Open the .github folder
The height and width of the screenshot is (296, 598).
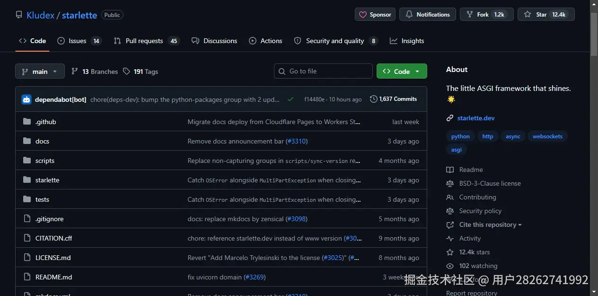[x=46, y=122]
